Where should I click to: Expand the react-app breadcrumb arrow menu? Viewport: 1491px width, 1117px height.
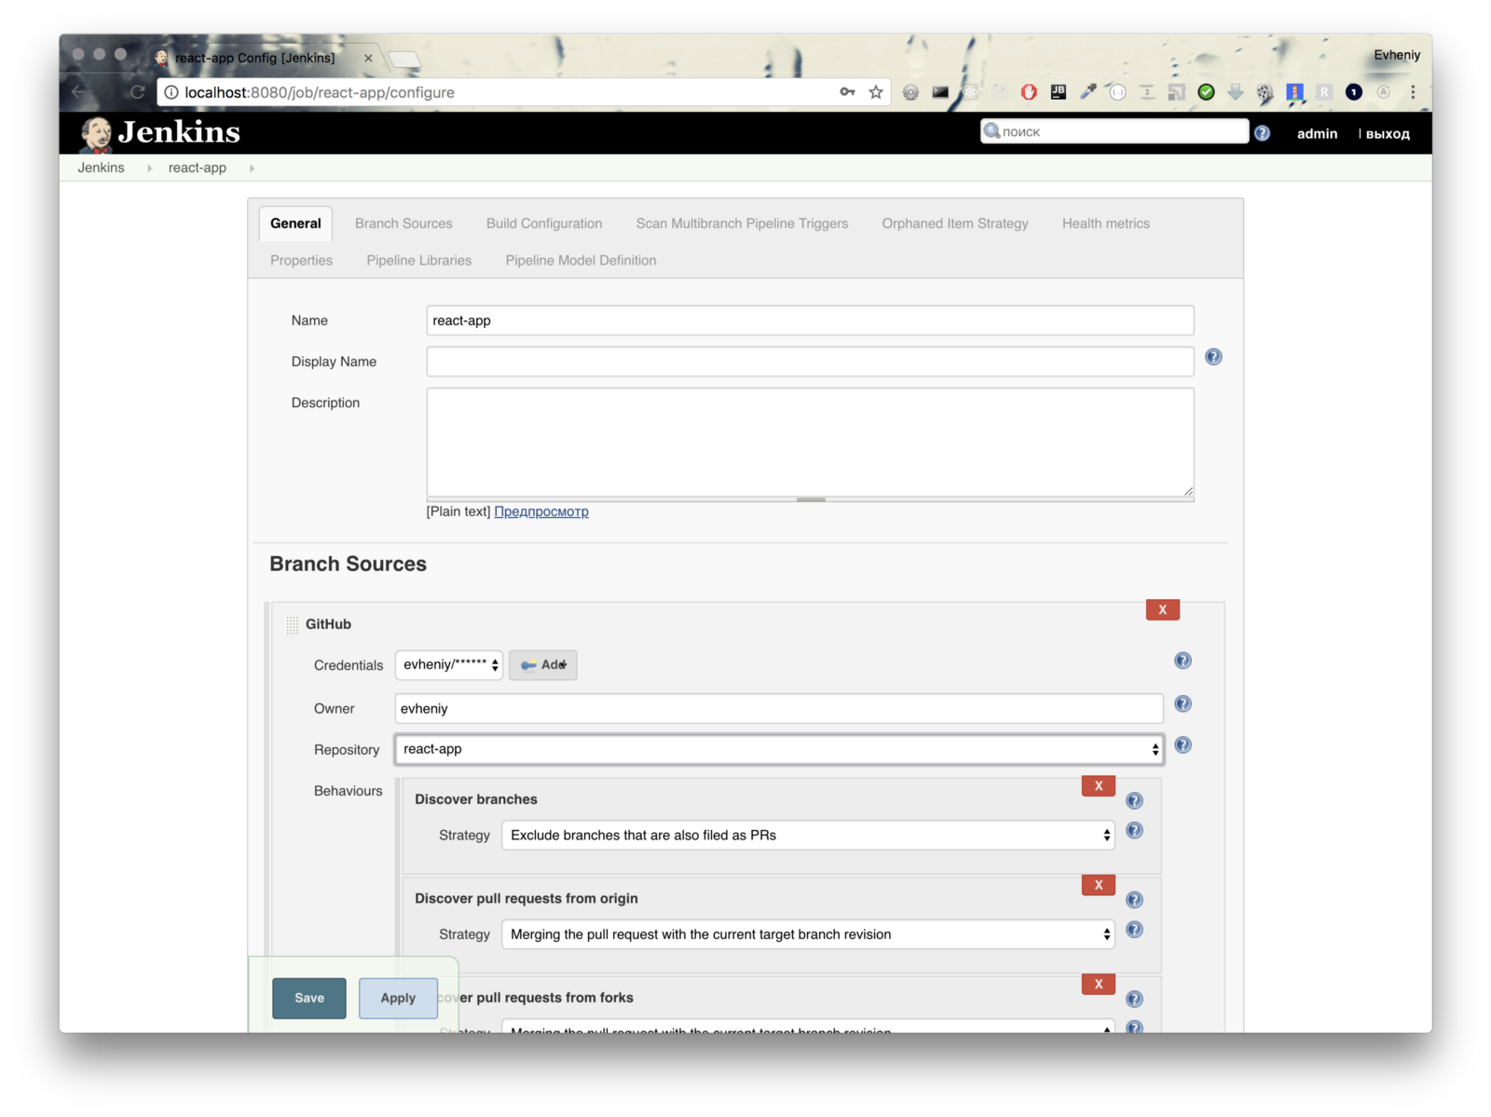(252, 169)
